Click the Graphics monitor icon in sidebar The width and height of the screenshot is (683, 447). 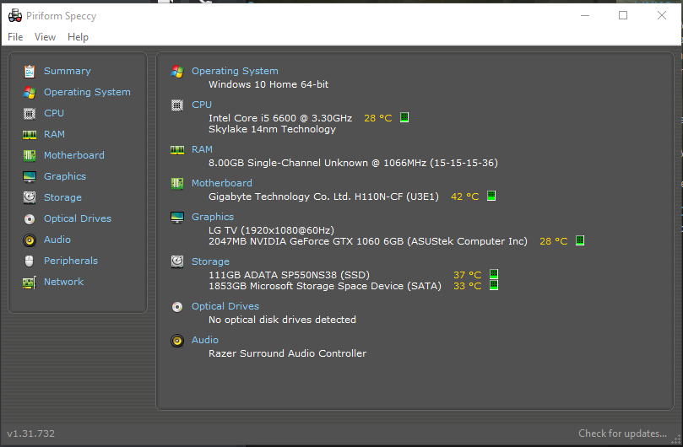click(30, 177)
